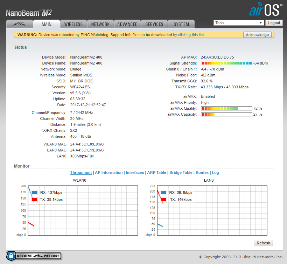Click the Genuine Product badge icon
Image resolution: width=287 pixels, height=264 pixels.
coord(34,256)
